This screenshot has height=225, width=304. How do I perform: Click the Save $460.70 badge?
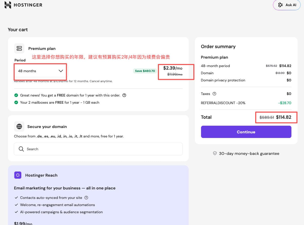[145, 71]
